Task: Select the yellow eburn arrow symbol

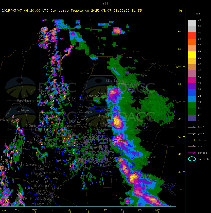Action: [192, 140]
